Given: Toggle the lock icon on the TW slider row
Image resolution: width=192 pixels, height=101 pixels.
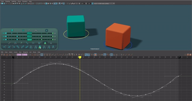Looking at the screenshot, I should coord(55,36).
